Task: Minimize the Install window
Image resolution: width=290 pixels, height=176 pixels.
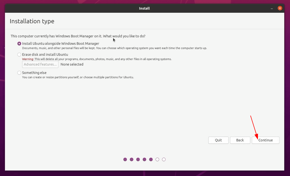Action: [272, 8]
